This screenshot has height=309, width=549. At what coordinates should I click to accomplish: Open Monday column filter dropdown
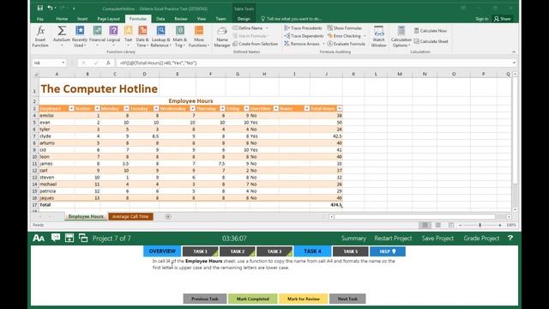pos(126,109)
